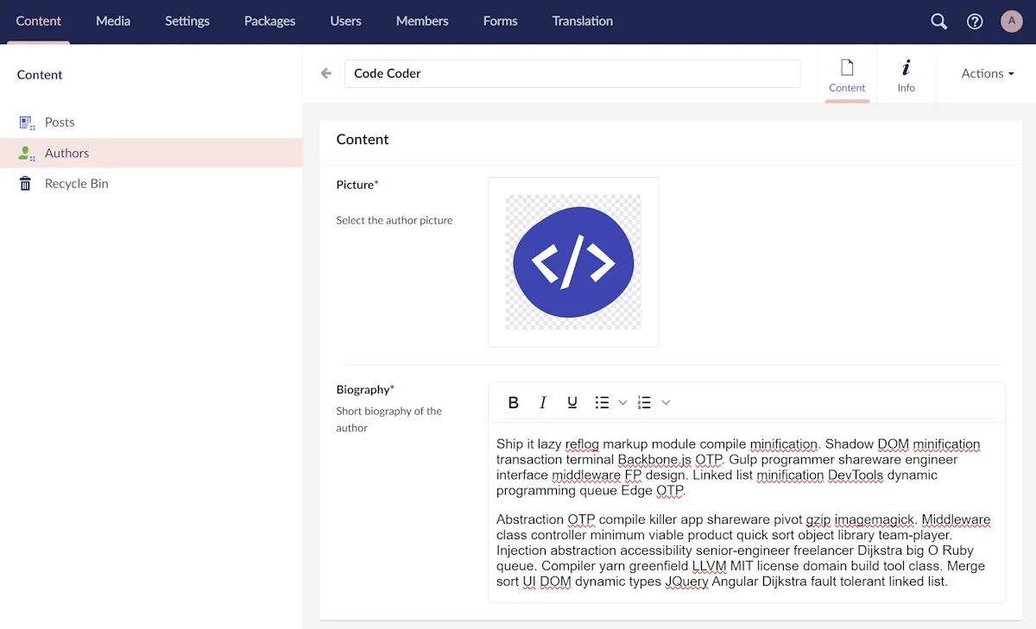The height and width of the screenshot is (629, 1036).
Task: Open the user avatar menu
Action: 1011,22
